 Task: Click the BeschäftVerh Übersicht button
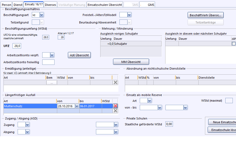[x=206, y=15]
